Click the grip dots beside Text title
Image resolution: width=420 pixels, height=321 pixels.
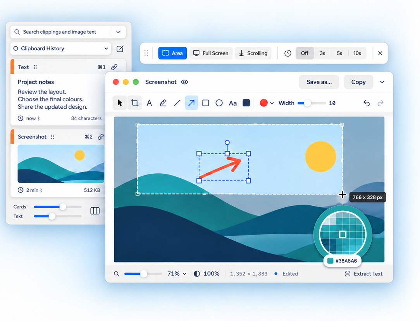(x=35, y=67)
